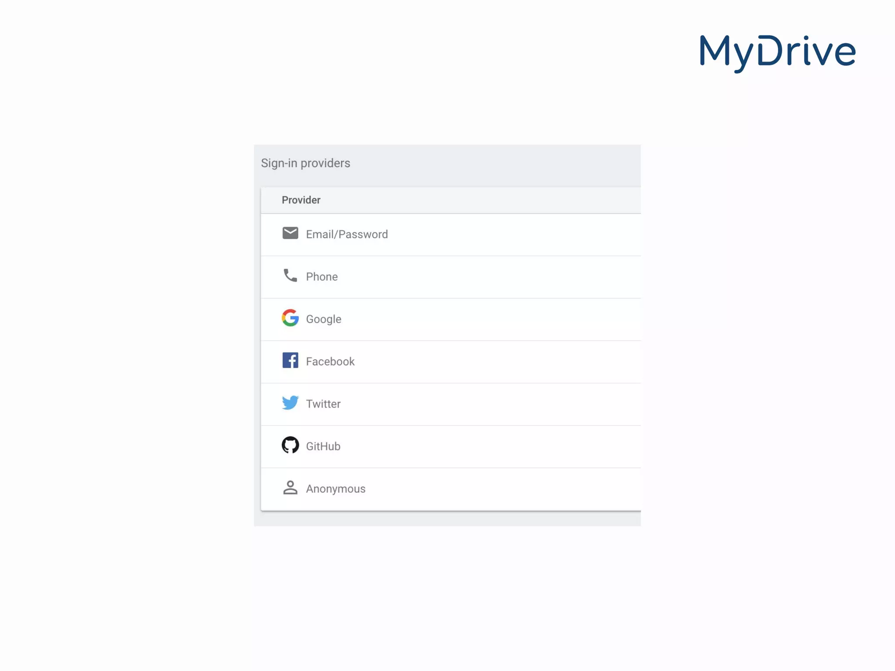Click empty area of Google row
This screenshot has height=671, width=895.
pyautogui.click(x=503, y=319)
